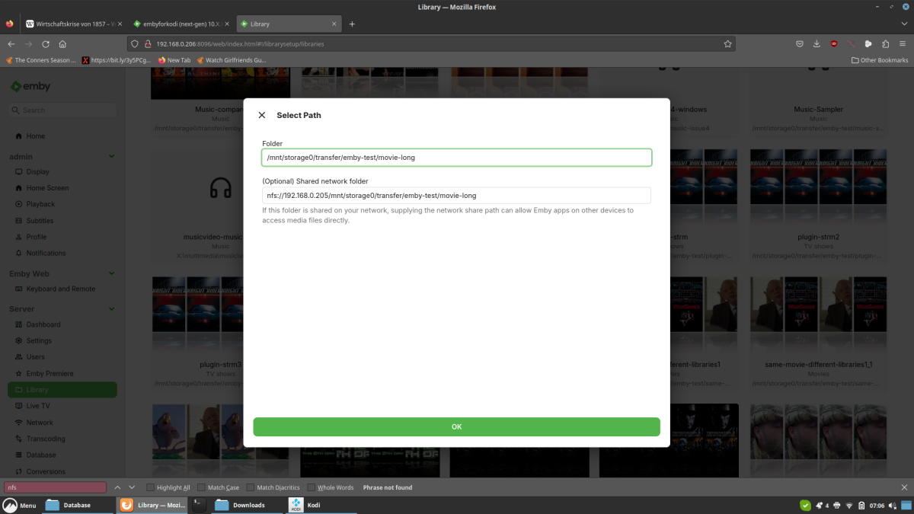The image size is (914, 514).
Task: Enable the Highlight All checkbox
Action: [151, 487]
